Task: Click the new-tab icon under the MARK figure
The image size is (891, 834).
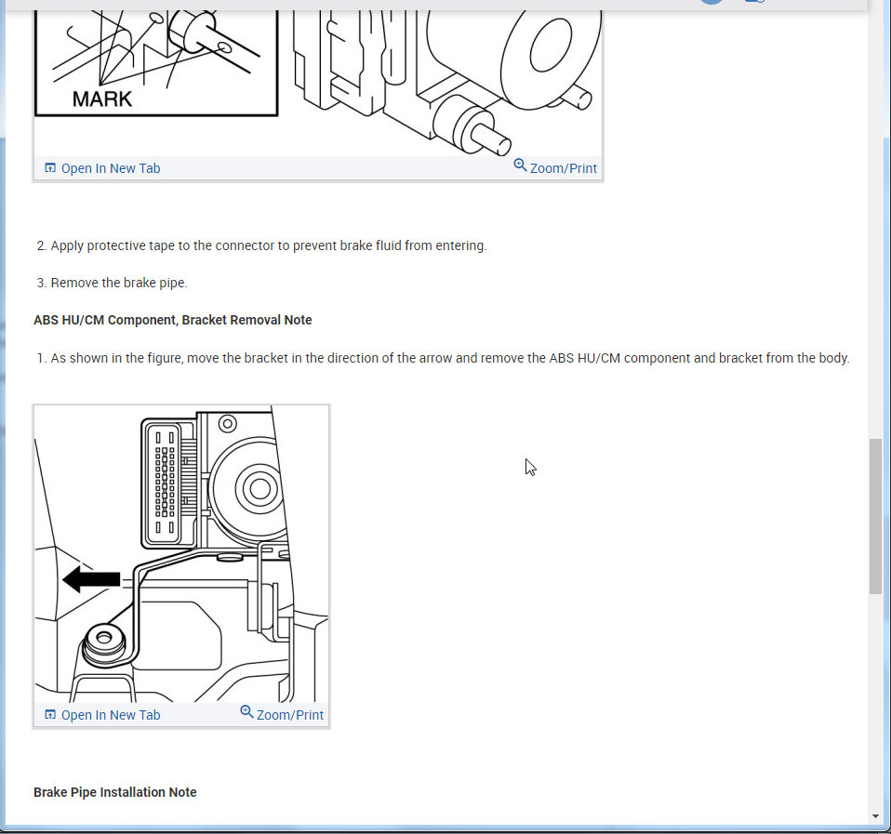Action: [x=50, y=168]
